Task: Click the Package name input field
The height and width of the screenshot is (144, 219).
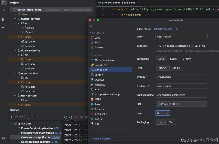Action: point(181,95)
